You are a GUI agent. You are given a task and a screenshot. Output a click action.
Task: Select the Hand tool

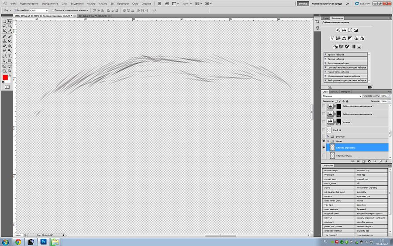[4, 71]
